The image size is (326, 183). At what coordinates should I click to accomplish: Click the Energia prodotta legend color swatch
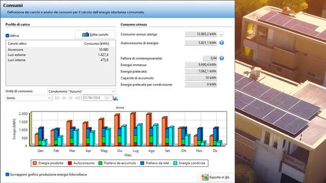tap(35, 163)
